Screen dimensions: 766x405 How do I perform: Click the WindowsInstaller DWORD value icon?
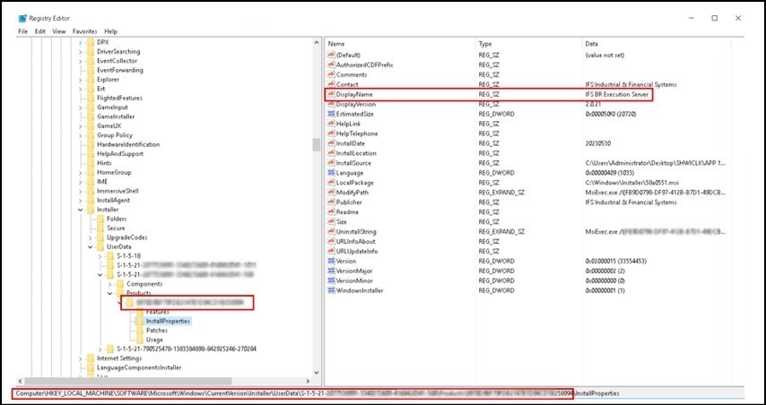tap(330, 290)
